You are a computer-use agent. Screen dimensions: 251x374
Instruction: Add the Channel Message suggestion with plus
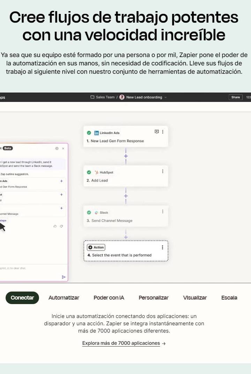tap(61, 208)
